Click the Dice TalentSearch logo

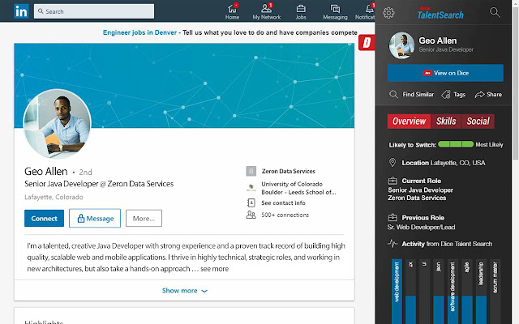pyautogui.click(x=440, y=13)
